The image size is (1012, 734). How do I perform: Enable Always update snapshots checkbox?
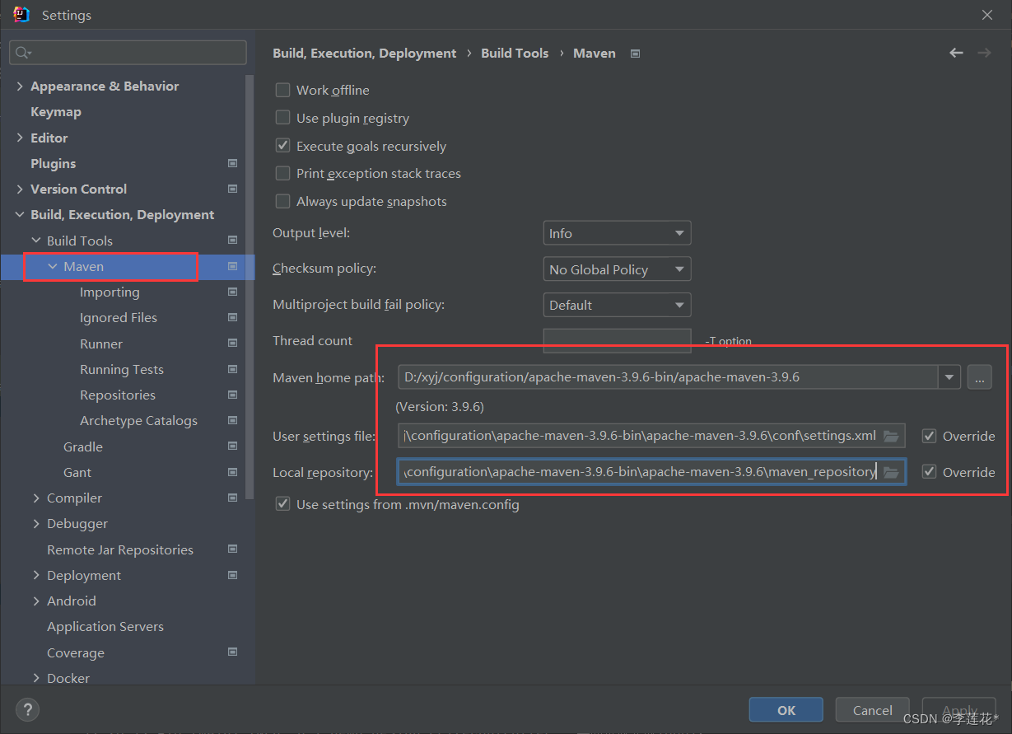coord(282,201)
